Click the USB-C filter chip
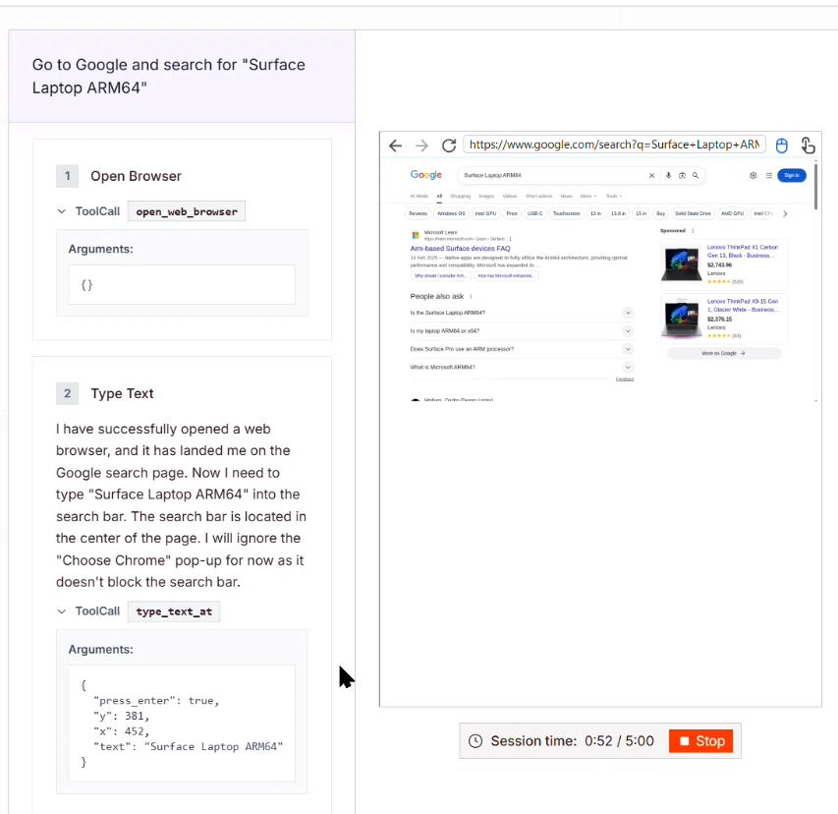838x814 pixels. [x=535, y=213]
